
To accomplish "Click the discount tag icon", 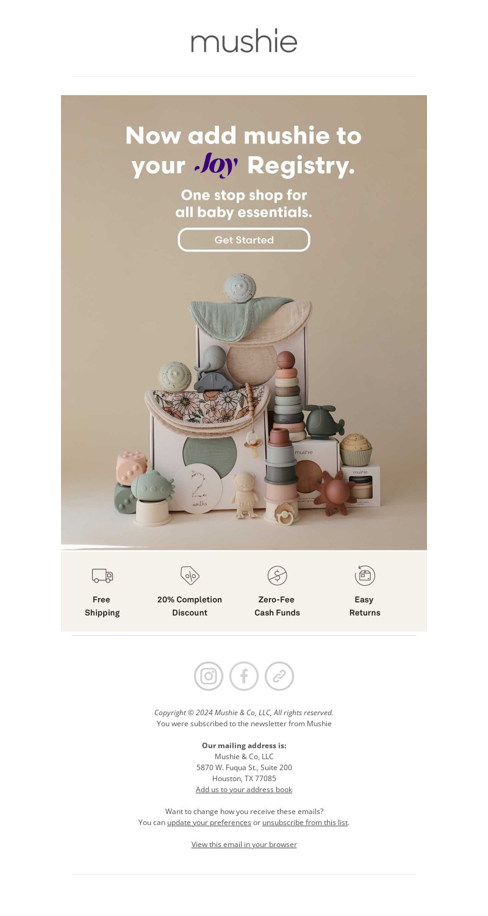I will click(190, 575).
